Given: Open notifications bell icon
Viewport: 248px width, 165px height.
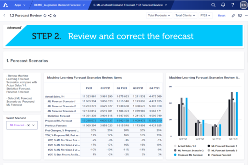Looking at the screenshot, I should click(223, 5).
